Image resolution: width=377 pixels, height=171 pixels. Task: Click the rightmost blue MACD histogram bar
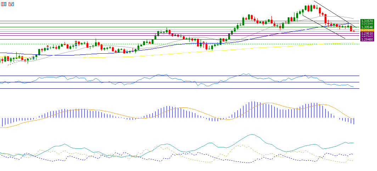coord(354,121)
